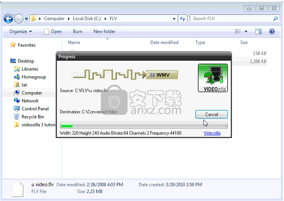Cancel the video conversion

point(211,114)
